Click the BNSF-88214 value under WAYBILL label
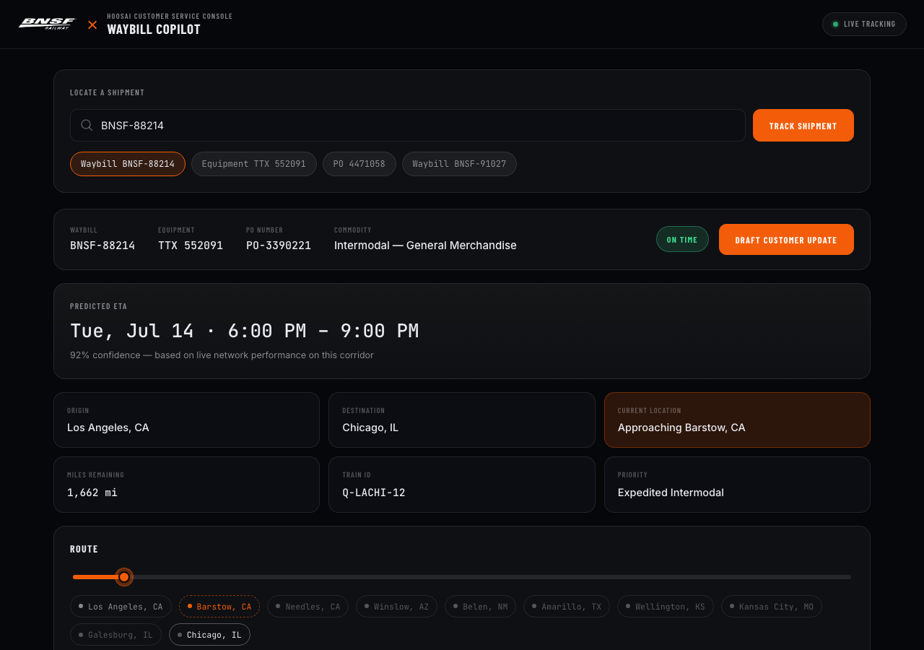The width and height of the screenshot is (924, 650). (x=103, y=246)
